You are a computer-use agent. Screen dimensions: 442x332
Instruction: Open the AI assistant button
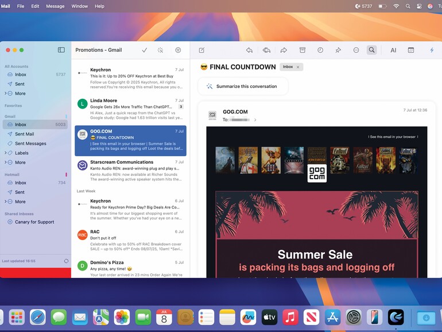[x=393, y=50]
